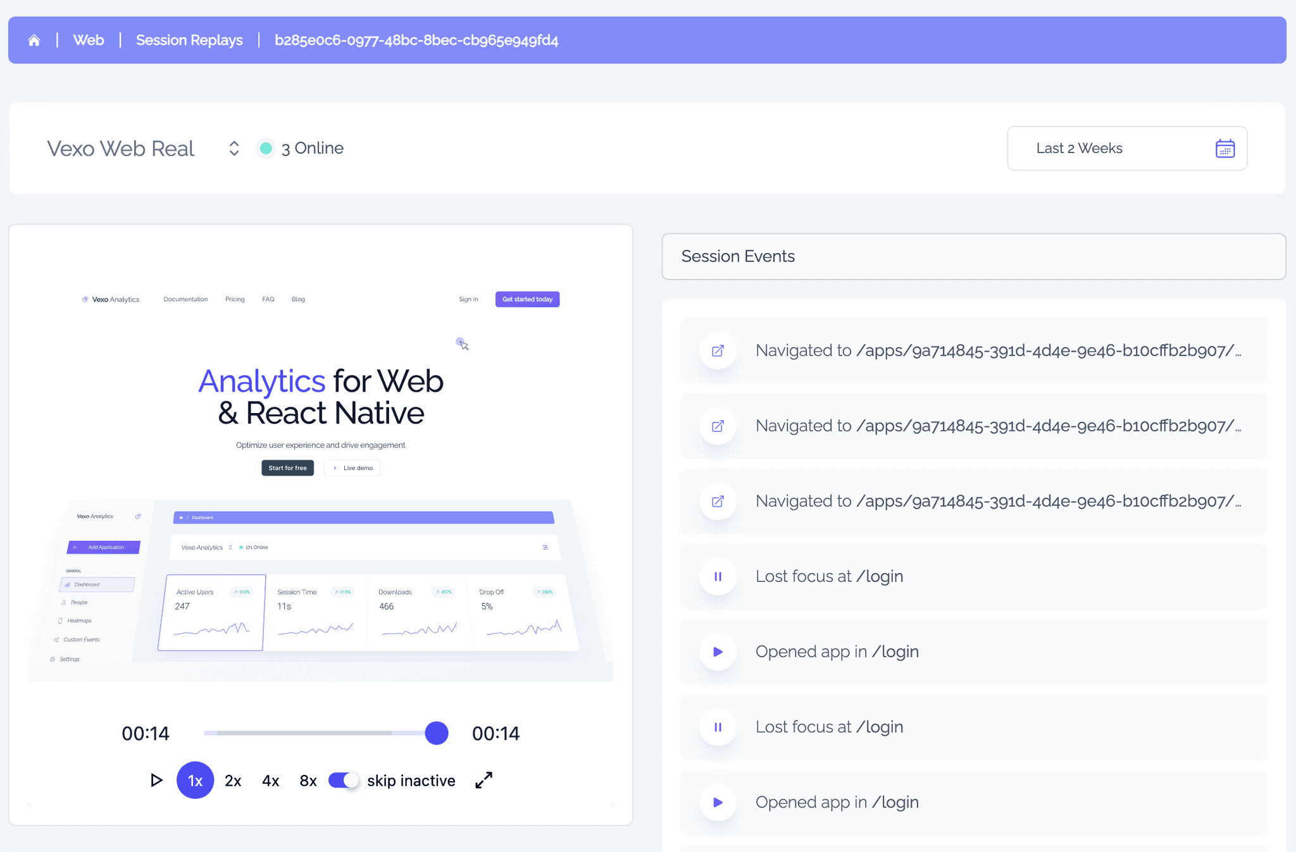Viewport: 1296px width, 852px height.
Task: Click play icon on last Opened app event
Action: pos(718,803)
